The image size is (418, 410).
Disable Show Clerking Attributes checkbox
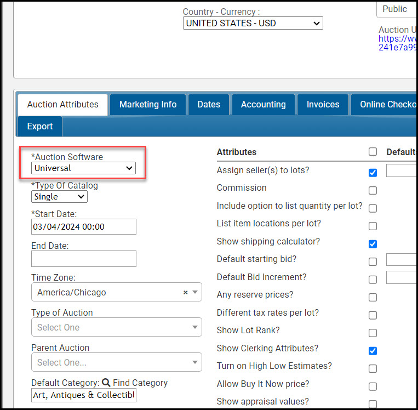pyautogui.click(x=373, y=351)
